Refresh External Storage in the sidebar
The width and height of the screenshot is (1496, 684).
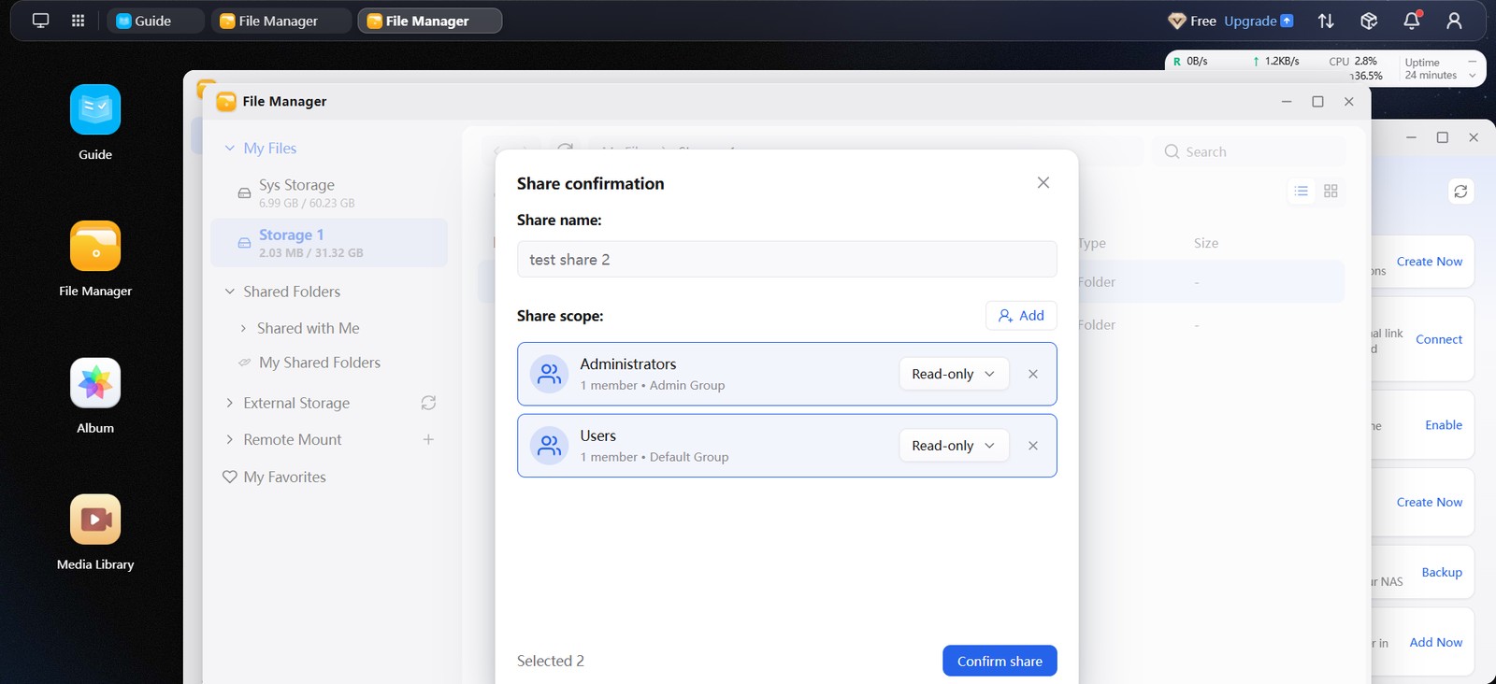click(428, 403)
